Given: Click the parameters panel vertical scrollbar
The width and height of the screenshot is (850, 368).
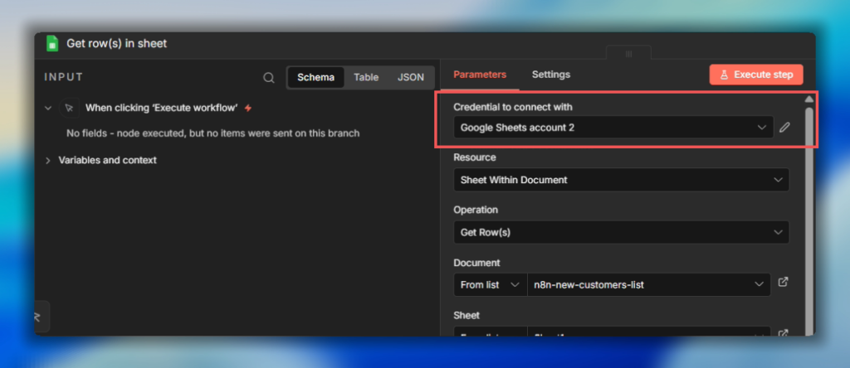Looking at the screenshot, I should (x=809, y=215).
